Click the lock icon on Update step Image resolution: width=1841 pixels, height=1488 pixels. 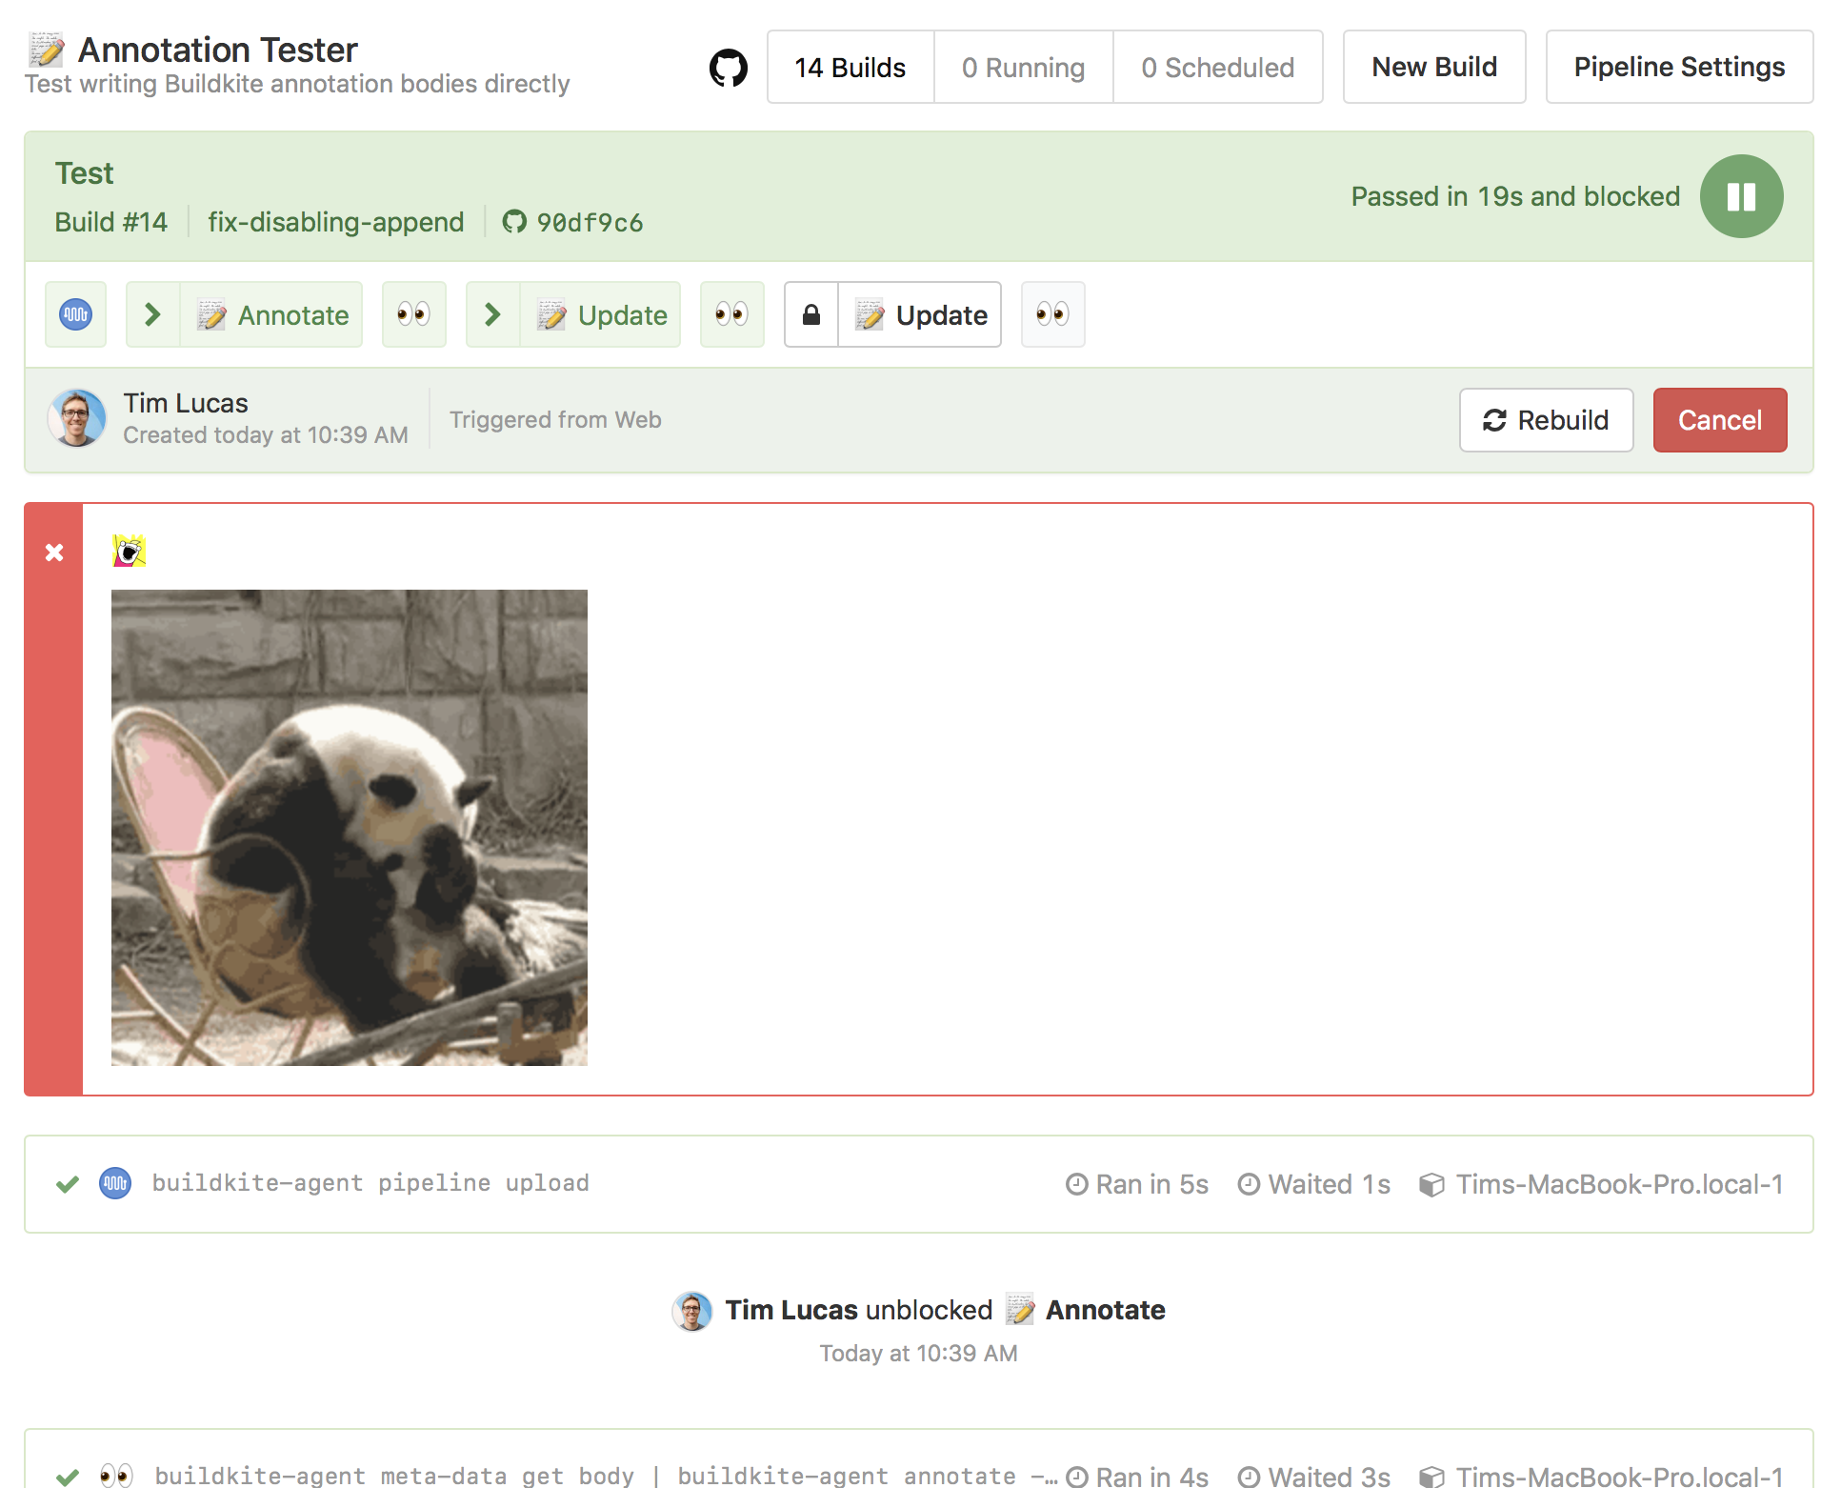811,314
